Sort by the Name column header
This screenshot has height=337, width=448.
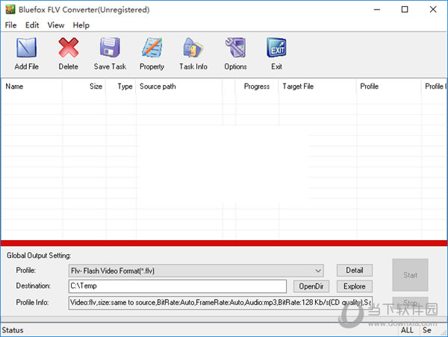[x=31, y=86]
